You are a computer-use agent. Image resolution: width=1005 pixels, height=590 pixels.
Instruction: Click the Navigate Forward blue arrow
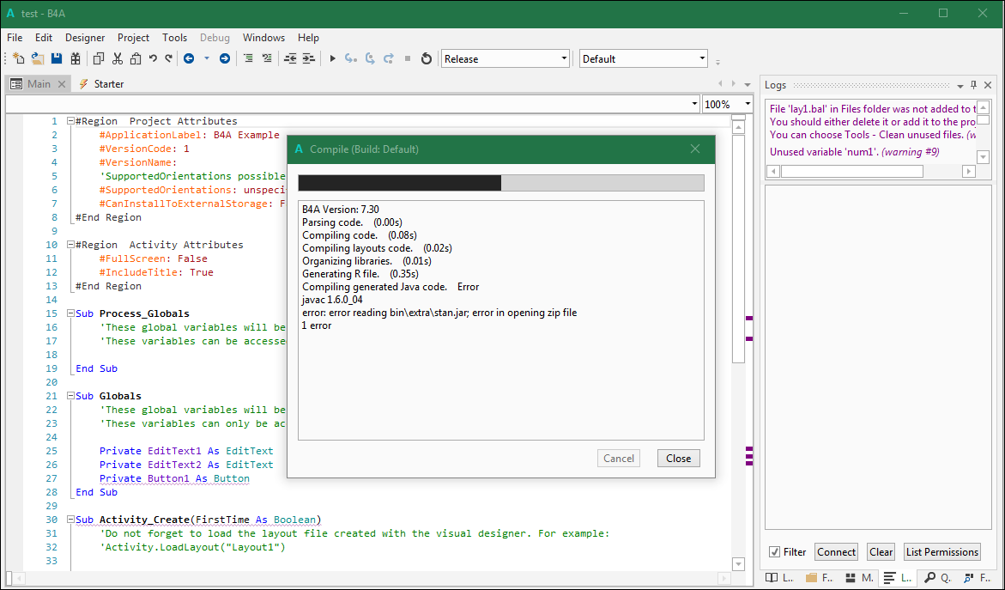[x=225, y=58]
